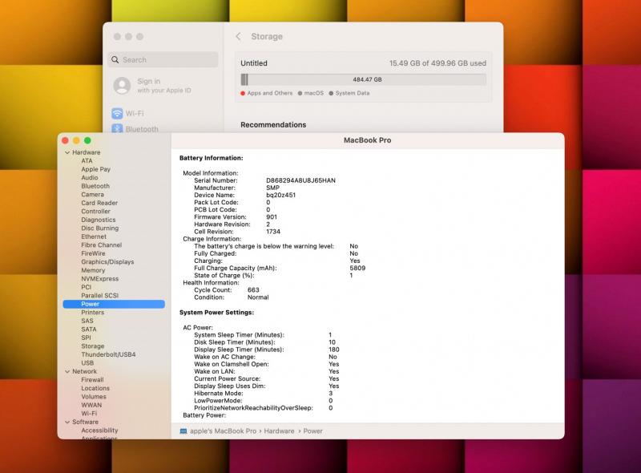The height and width of the screenshot is (473, 641).
Task: Click Hardware in the path bar
Action: click(279, 431)
